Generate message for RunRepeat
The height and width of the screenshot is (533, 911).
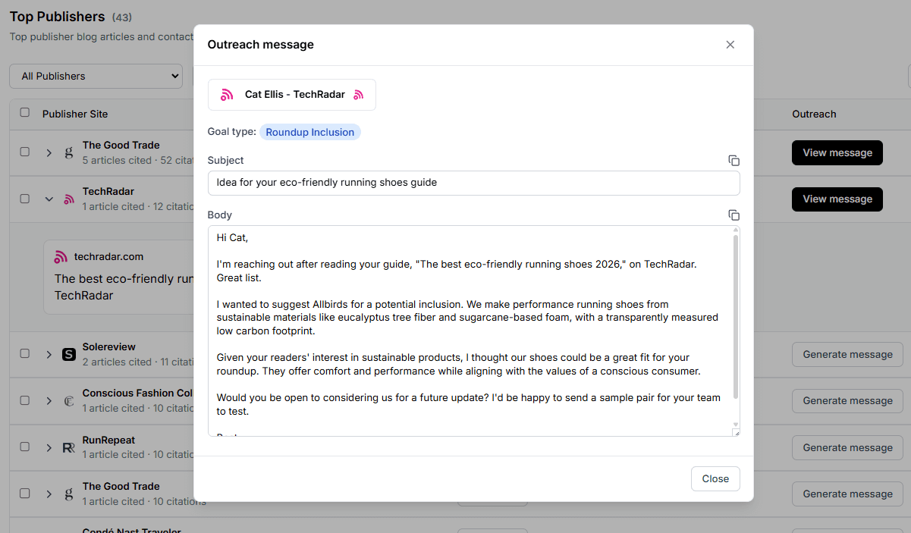tap(847, 447)
